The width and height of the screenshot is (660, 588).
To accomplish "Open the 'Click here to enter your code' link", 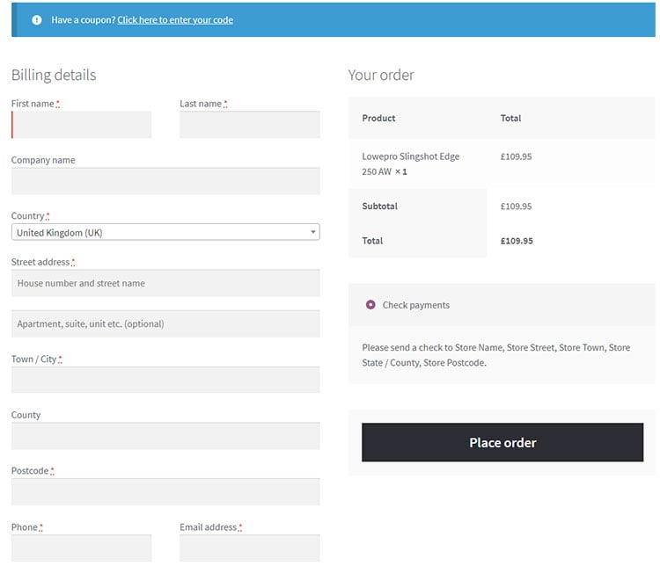I will click(x=175, y=19).
